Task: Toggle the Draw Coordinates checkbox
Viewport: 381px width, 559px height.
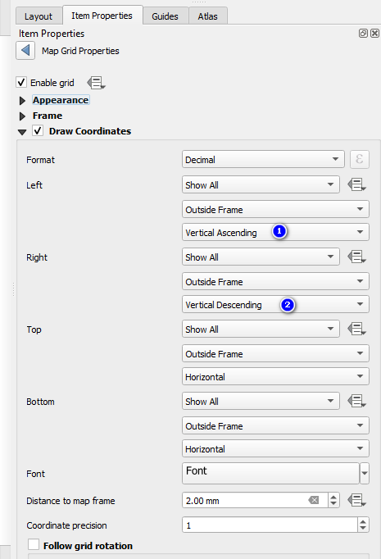Action: coord(38,130)
